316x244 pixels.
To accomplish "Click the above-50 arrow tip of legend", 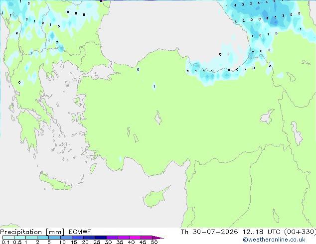I will 158,238.
